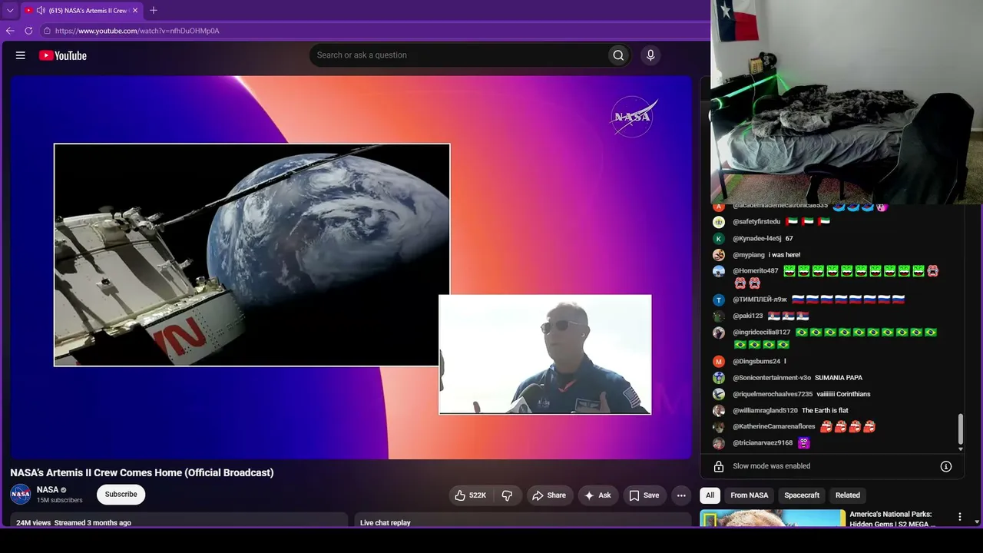The height and width of the screenshot is (553, 983).
Task: Open the NASA channel name link
Action: tap(48, 490)
